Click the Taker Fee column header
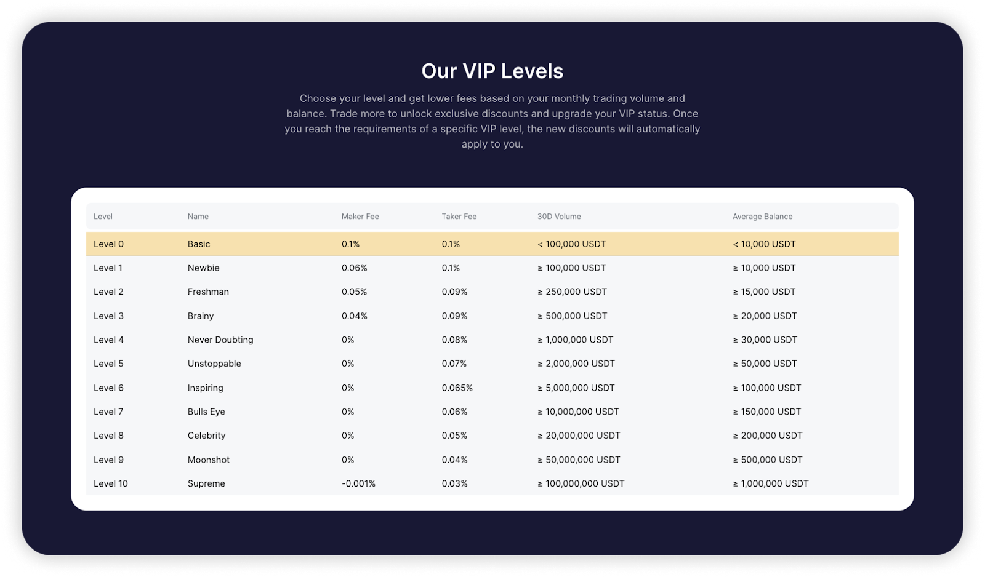Screen dimensions: 985x577 [x=459, y=217]
